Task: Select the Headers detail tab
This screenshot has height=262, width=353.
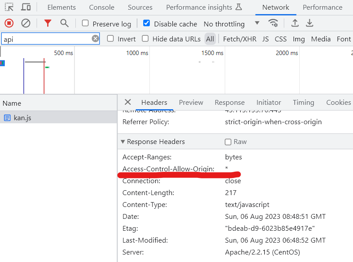Action: (x=154, y=103)
